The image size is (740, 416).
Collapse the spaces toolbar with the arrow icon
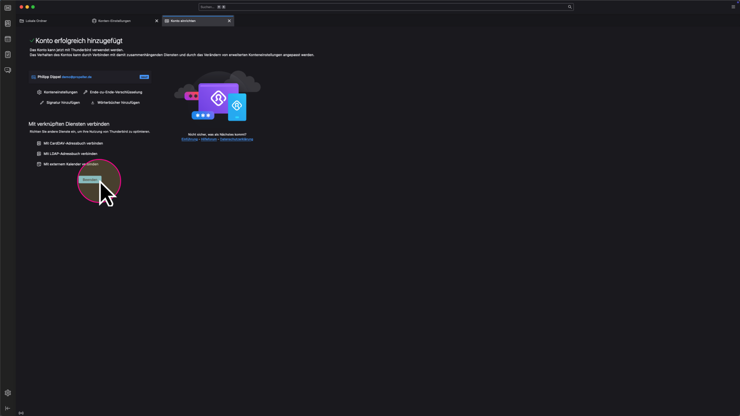tap(7, 409)
